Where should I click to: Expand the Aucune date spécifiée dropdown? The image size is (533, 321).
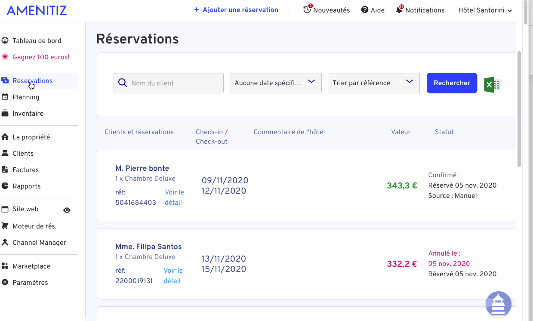(276, 83)
